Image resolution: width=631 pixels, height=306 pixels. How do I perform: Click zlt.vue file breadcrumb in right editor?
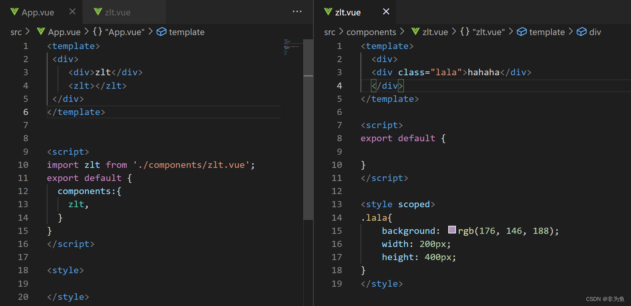click(x=435, y=32)
